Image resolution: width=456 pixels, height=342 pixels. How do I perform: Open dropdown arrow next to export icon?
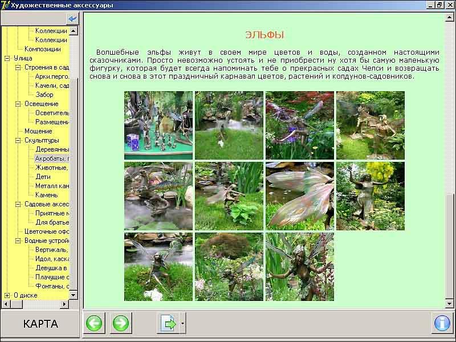pos(182,324)
